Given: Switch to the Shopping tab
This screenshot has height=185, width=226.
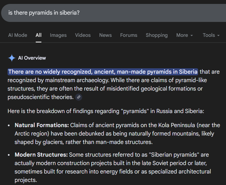Looking at the screenshot, I should tap(157, 35).
